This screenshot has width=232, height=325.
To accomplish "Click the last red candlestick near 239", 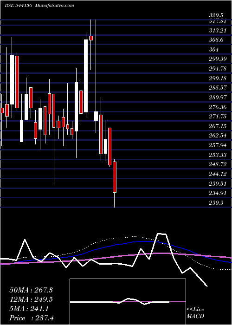I will (115, 177).
